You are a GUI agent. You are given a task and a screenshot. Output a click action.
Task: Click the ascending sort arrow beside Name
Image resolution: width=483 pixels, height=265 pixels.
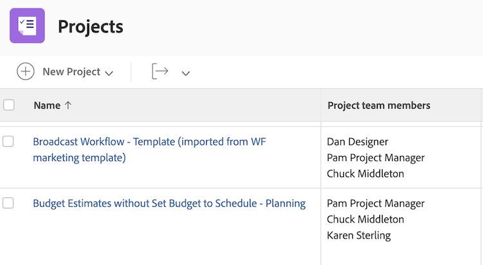tap(68, 105)
